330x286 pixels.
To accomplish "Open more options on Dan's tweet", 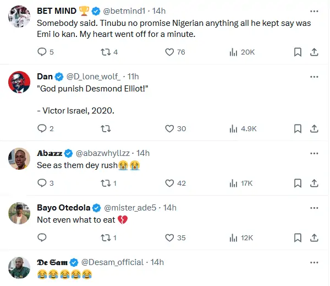I will [x=314, y=75].
